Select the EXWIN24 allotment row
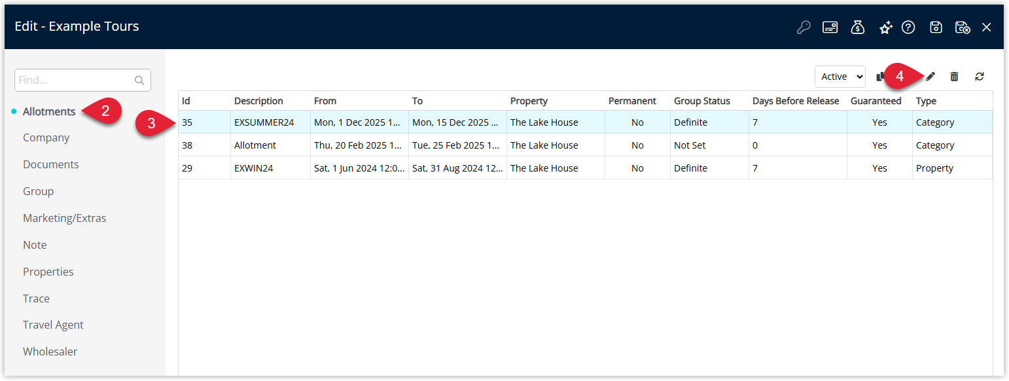 pyautogui.click(x=586, y=168)
